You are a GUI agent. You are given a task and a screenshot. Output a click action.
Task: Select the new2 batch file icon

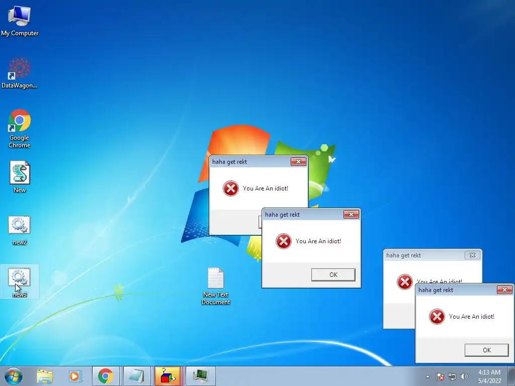[x=20, y=230]
